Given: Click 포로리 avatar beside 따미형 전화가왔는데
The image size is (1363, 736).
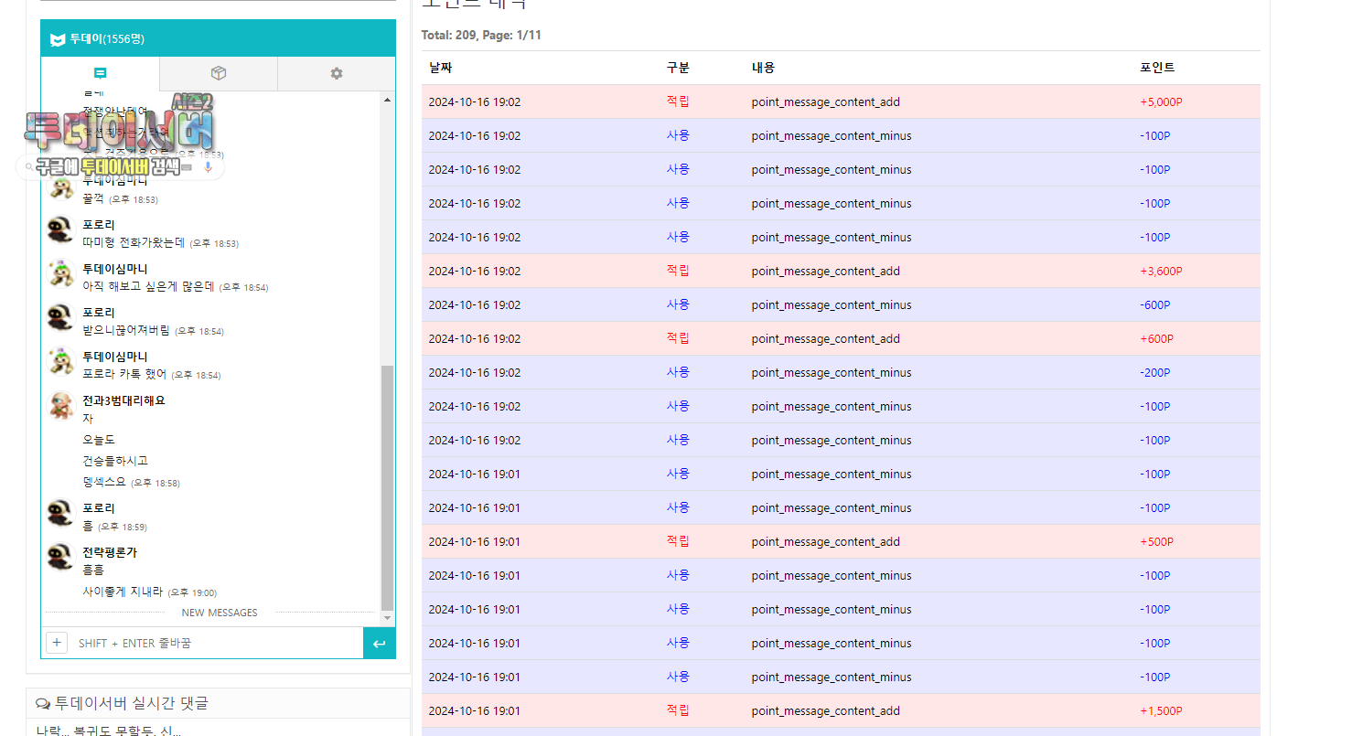Looking at the screenshot, I should [x=60, y=230].
